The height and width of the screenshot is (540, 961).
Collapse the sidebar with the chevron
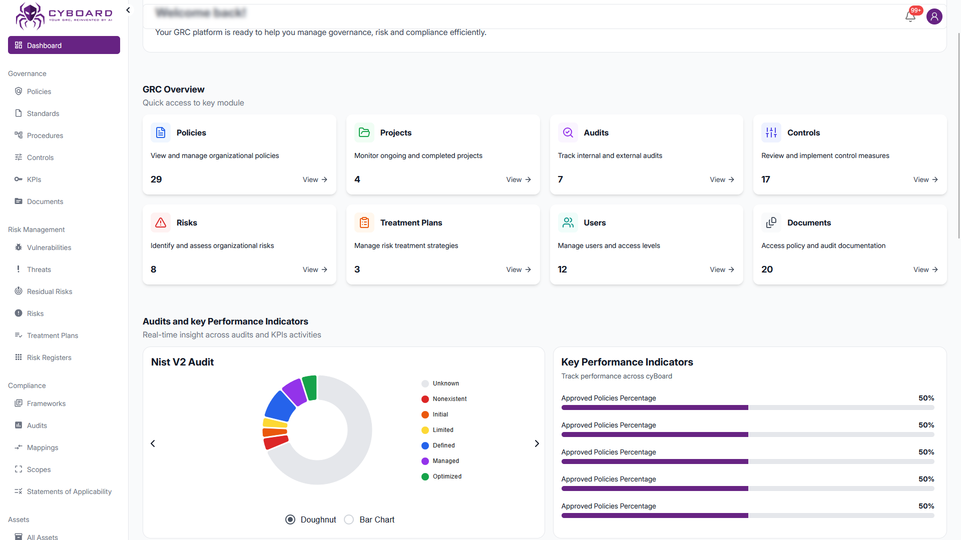pos(128,10)
